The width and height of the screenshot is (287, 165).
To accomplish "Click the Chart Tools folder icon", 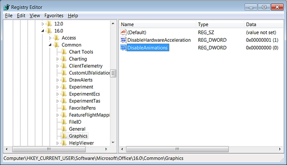I will [x=64, y=52].
